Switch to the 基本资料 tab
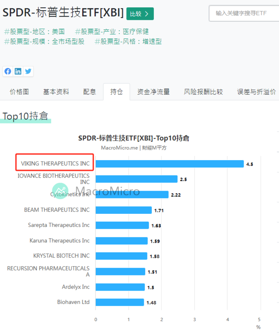 pyautogui.click(x=56, y=92)
